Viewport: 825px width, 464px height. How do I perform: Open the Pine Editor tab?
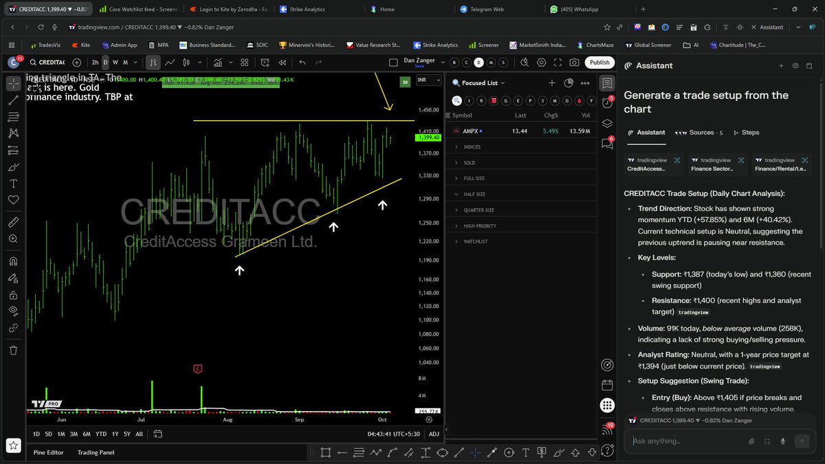[x=48, y=452]
